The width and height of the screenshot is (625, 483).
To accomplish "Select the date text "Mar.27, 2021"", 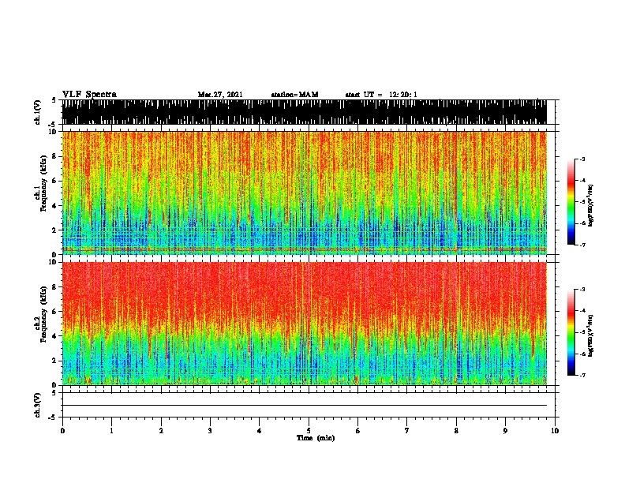I will click(x=220, y=95).
